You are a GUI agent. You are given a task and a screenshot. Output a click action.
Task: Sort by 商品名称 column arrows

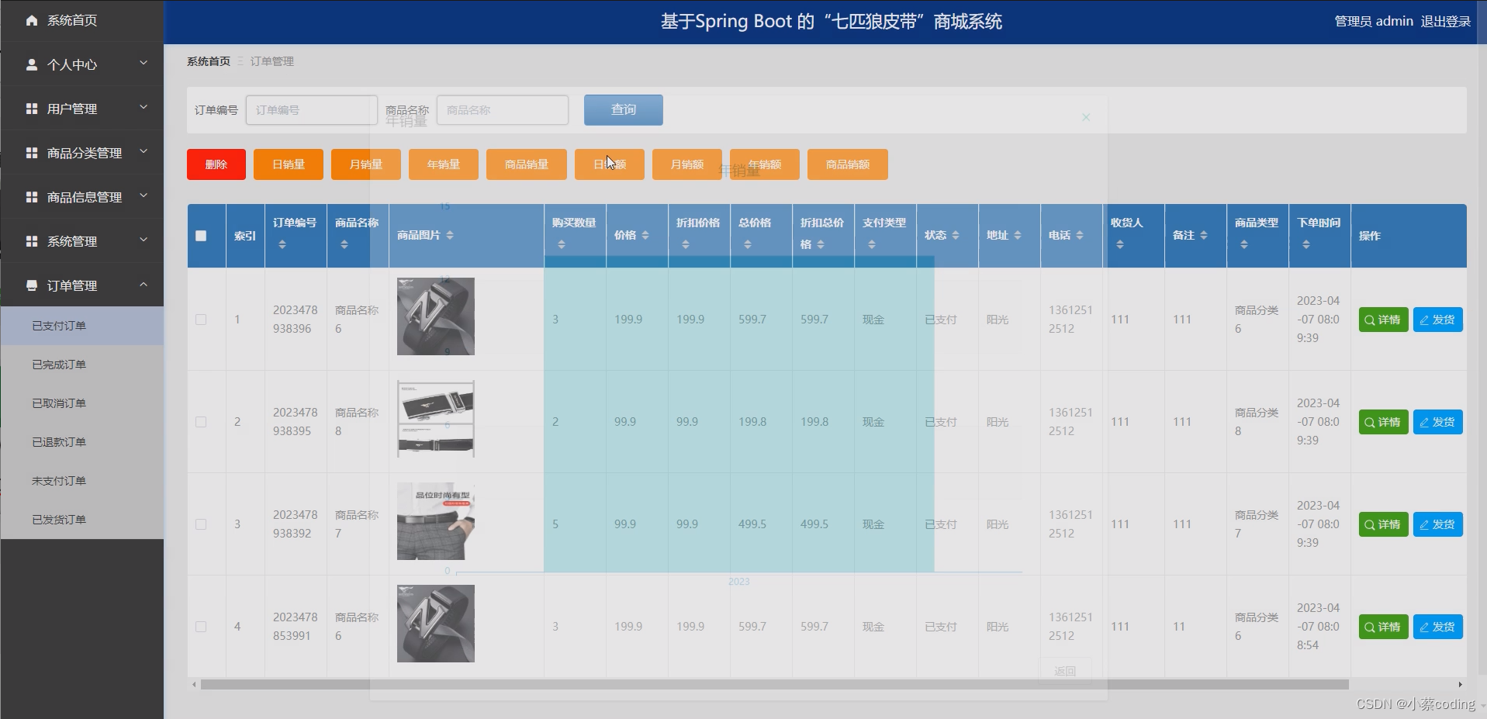(344, 244)
